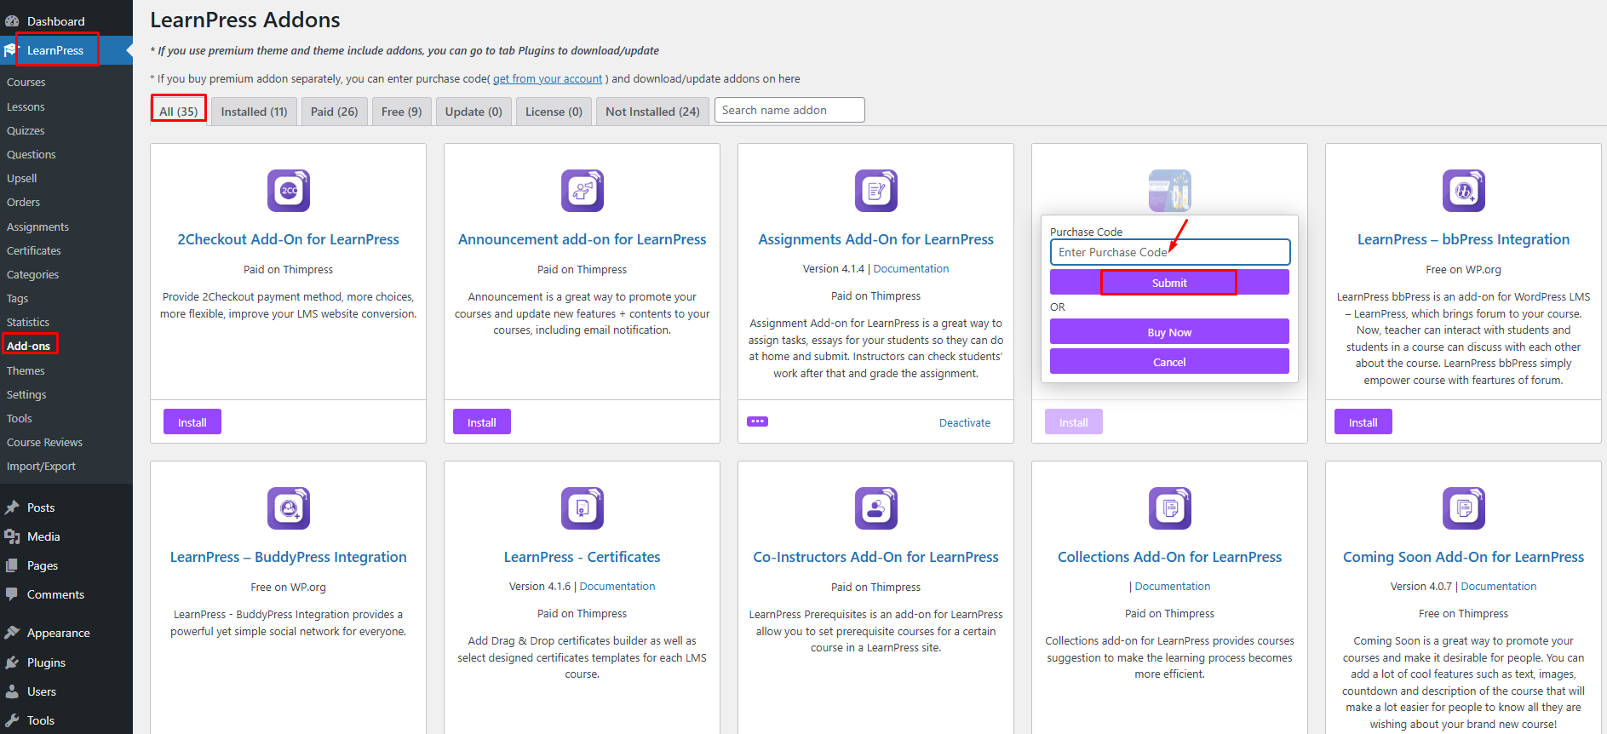Click the BuddyPress Integration add-on icon

tap(289, 508)
